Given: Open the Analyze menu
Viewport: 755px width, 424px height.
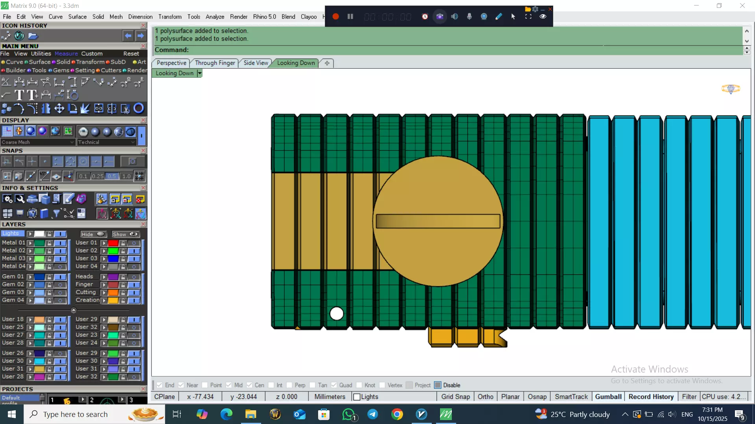Looking at the screenshot, I should point(215,16).
